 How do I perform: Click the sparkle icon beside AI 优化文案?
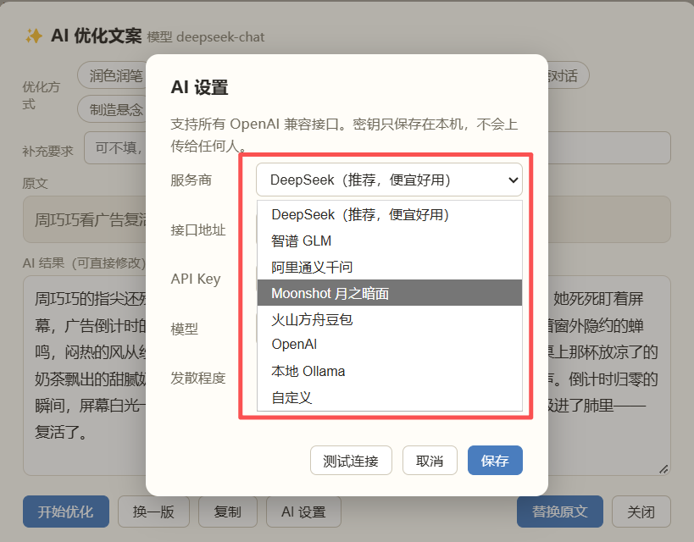pyautogui.click(x=34, y=36)
